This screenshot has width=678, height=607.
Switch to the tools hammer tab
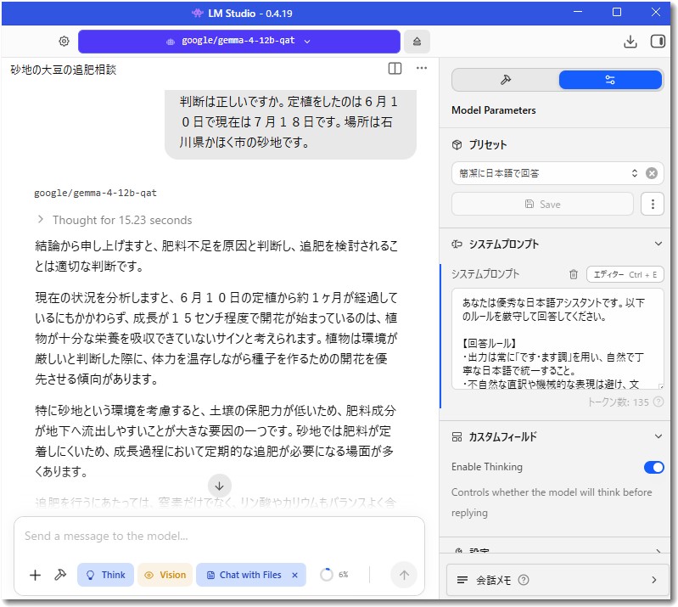point(506,80)
